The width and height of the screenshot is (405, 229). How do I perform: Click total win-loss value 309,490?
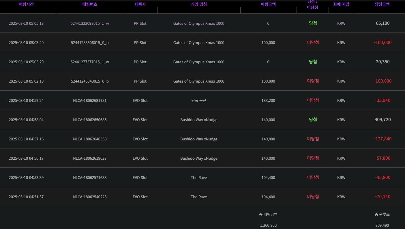click(x=382, y=226)
